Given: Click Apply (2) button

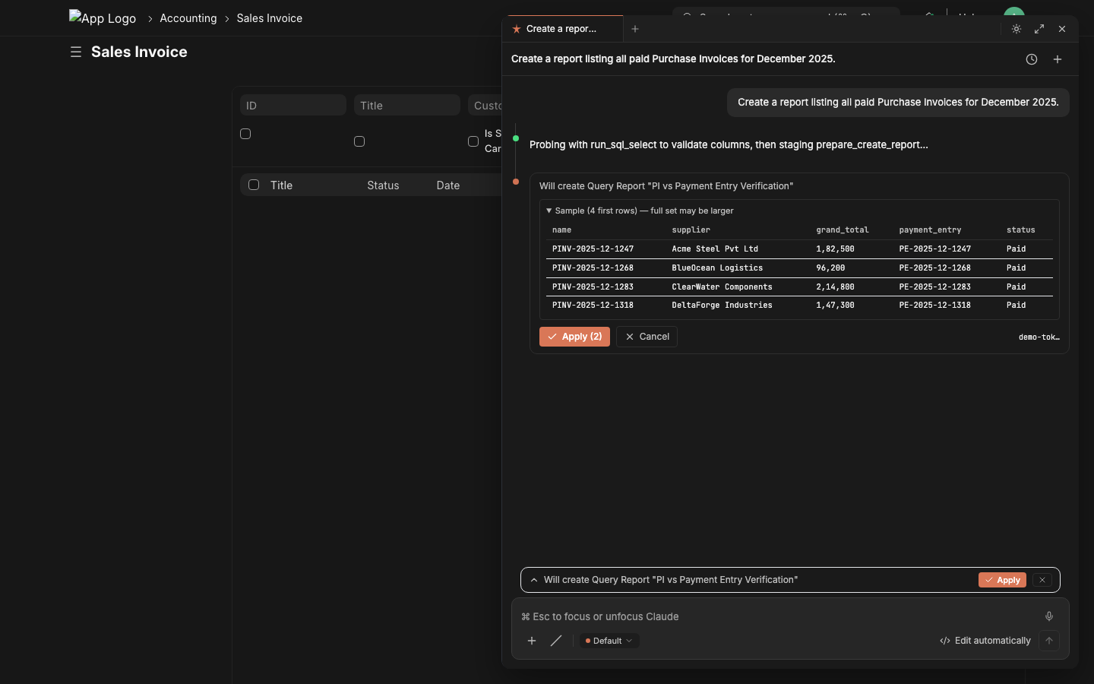Looking at the screenshot, I should 574,337.
